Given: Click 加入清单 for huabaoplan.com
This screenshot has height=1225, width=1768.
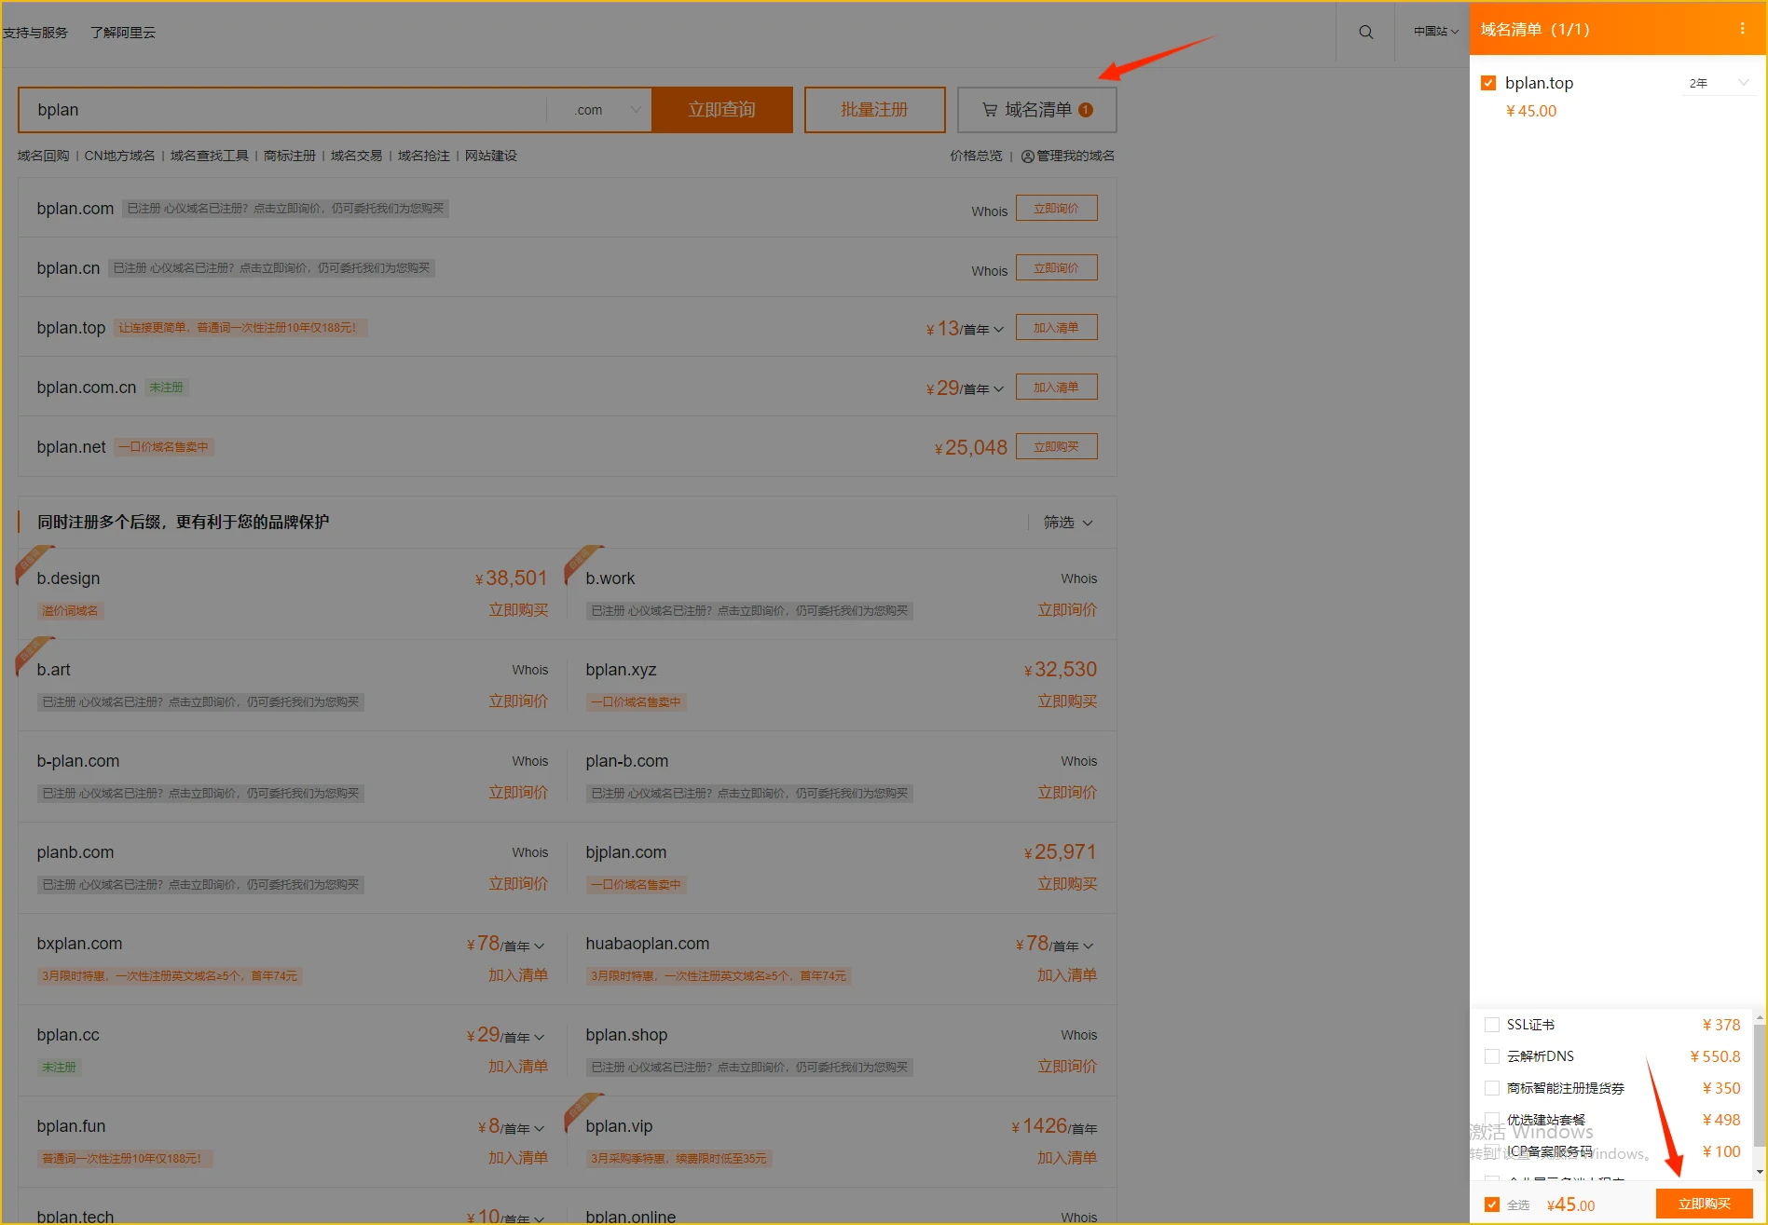Looking at the screenshot, I should (1067, 975).
